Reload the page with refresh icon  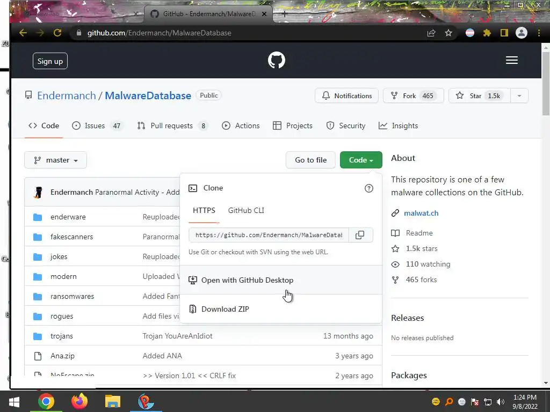pos(57,33)
